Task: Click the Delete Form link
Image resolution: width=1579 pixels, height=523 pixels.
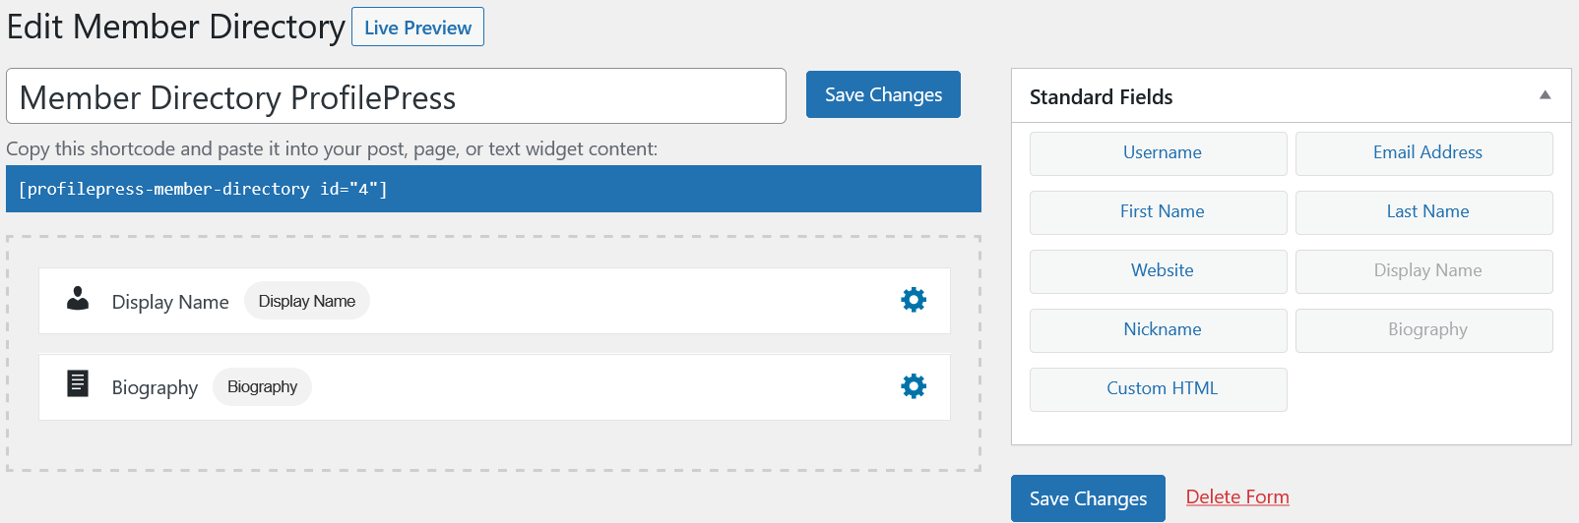Action: [x=1237, y=496]
